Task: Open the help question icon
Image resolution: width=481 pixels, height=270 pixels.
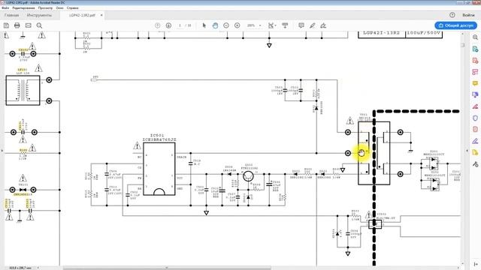Action: pyautogui.click(x=452, y=15)
